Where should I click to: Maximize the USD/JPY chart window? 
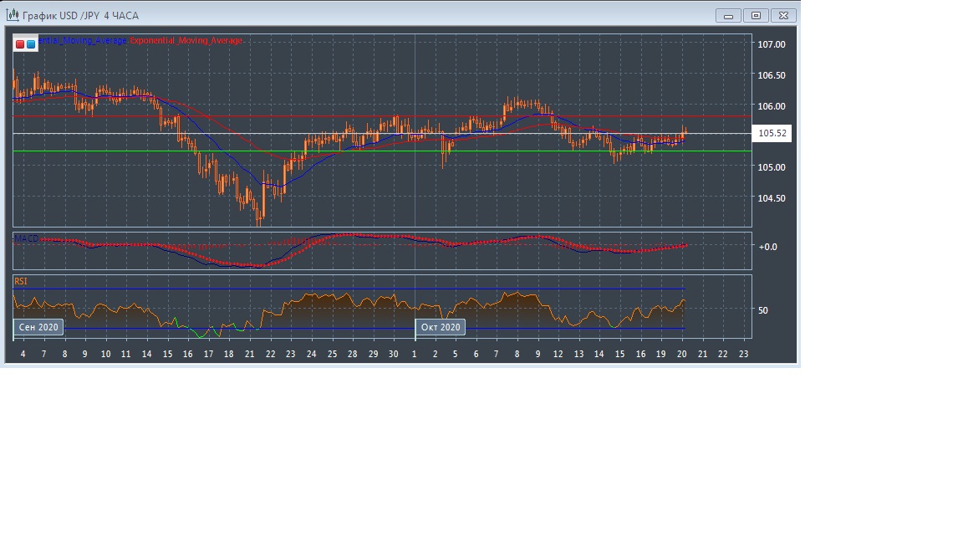pyautogui.click(x=757, y=15)
